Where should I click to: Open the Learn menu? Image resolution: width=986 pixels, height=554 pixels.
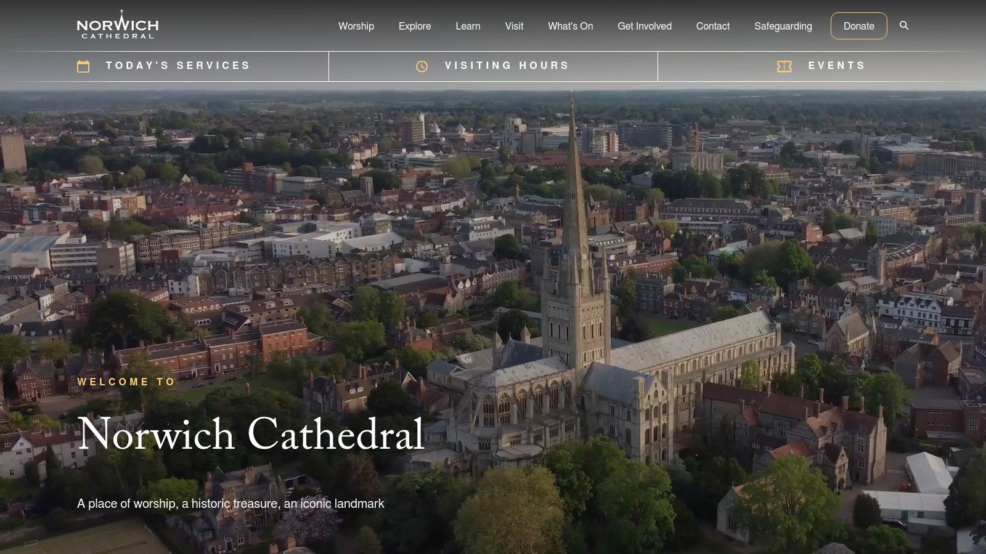point(468,26)
